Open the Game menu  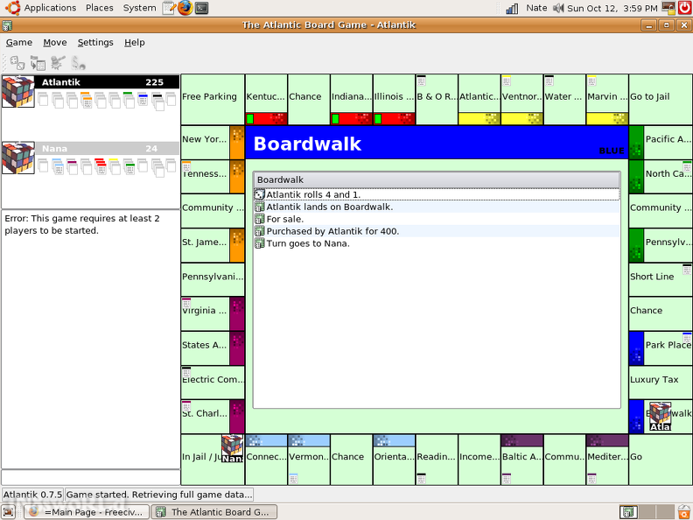tap(19, 42)
